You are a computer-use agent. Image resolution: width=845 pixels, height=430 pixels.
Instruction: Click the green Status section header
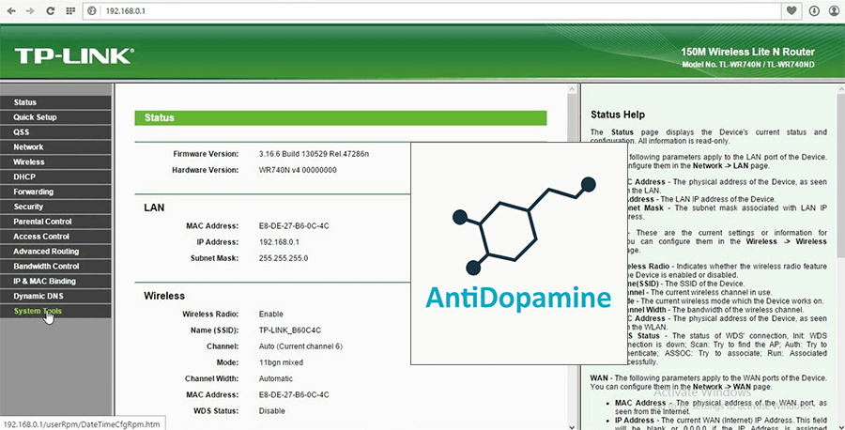tap(341, 118)
